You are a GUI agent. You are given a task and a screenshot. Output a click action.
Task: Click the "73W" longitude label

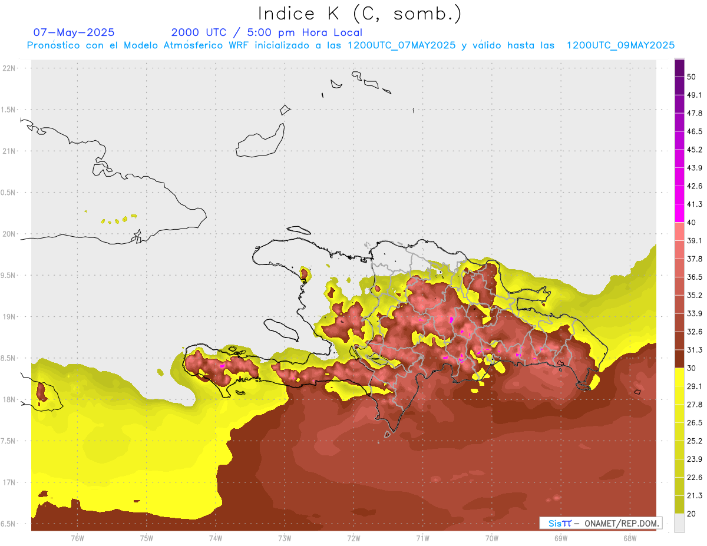click(x=285, y=538)
